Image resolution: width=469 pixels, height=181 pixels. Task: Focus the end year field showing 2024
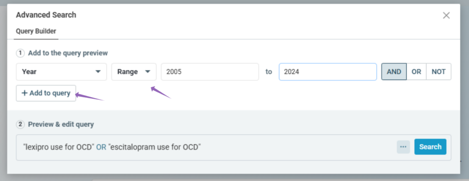tap(328, 72)
